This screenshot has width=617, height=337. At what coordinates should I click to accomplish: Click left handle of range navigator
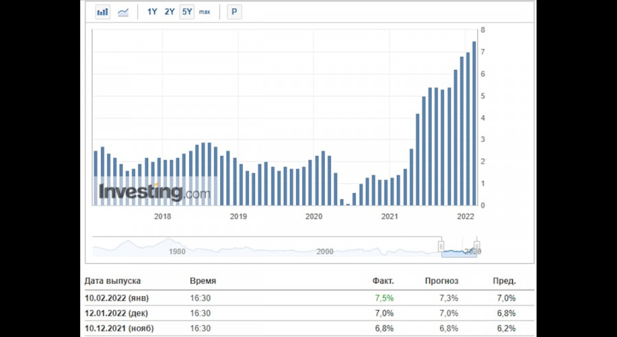(x=441, y=247)
